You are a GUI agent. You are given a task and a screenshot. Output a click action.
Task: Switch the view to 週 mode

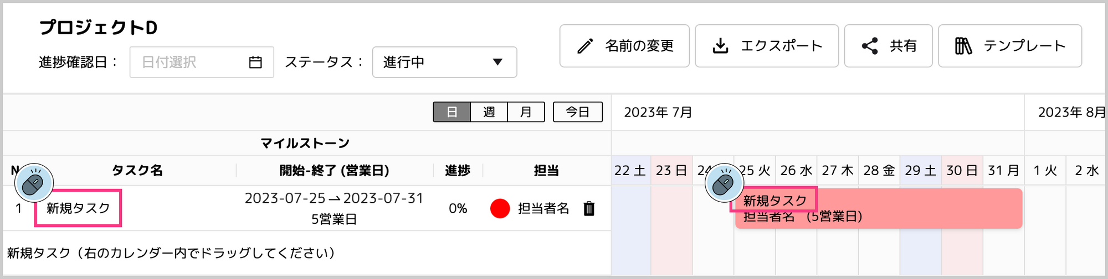click(489, 112)
